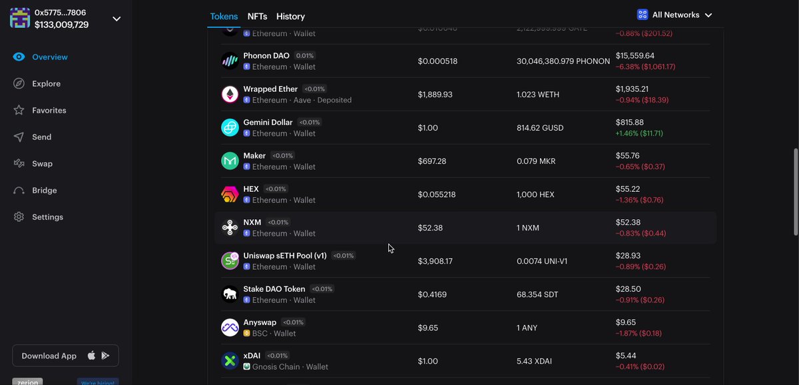This screenshot has width=799, height=385.
Task: Click the 30,046,380.979 PHONON balance
Action: coord(563,61)
